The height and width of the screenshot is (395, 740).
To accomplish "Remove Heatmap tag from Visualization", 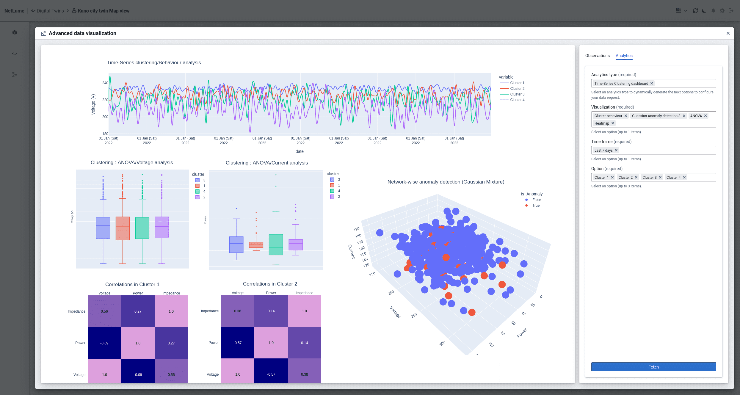I will tap(613, 123).
